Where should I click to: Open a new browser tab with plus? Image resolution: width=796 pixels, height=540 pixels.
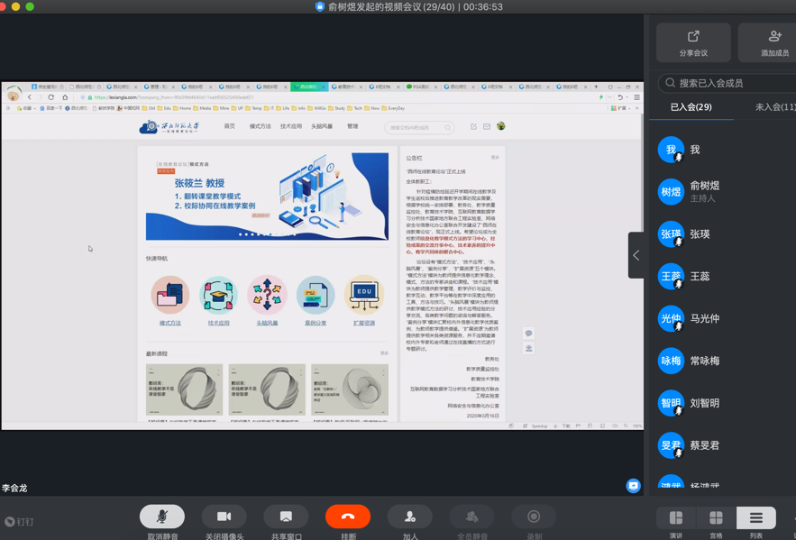pos(596,87)
